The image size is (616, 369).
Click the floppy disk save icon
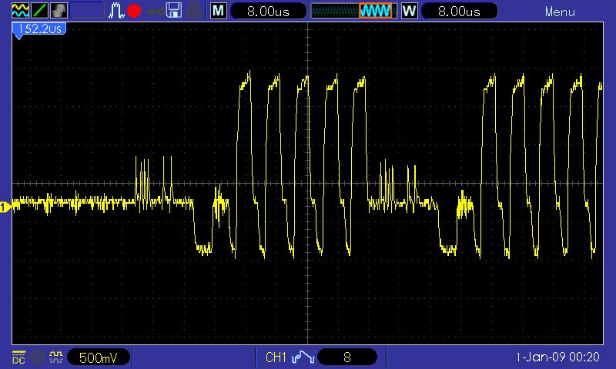click(175, 11)
